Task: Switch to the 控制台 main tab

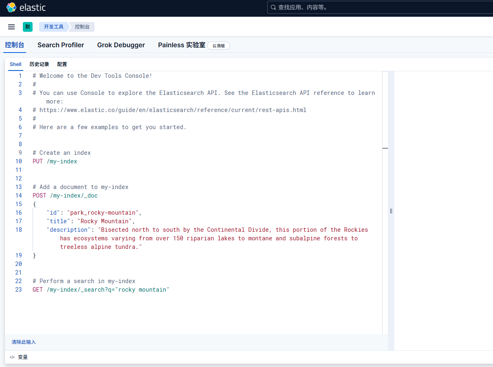Action: click(15, 45)
